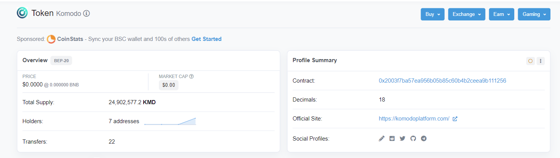Image resolution: width=560 pixels, height=158 pixels.
Task: Click the holders trend sparkline chart
Action: 170,121
